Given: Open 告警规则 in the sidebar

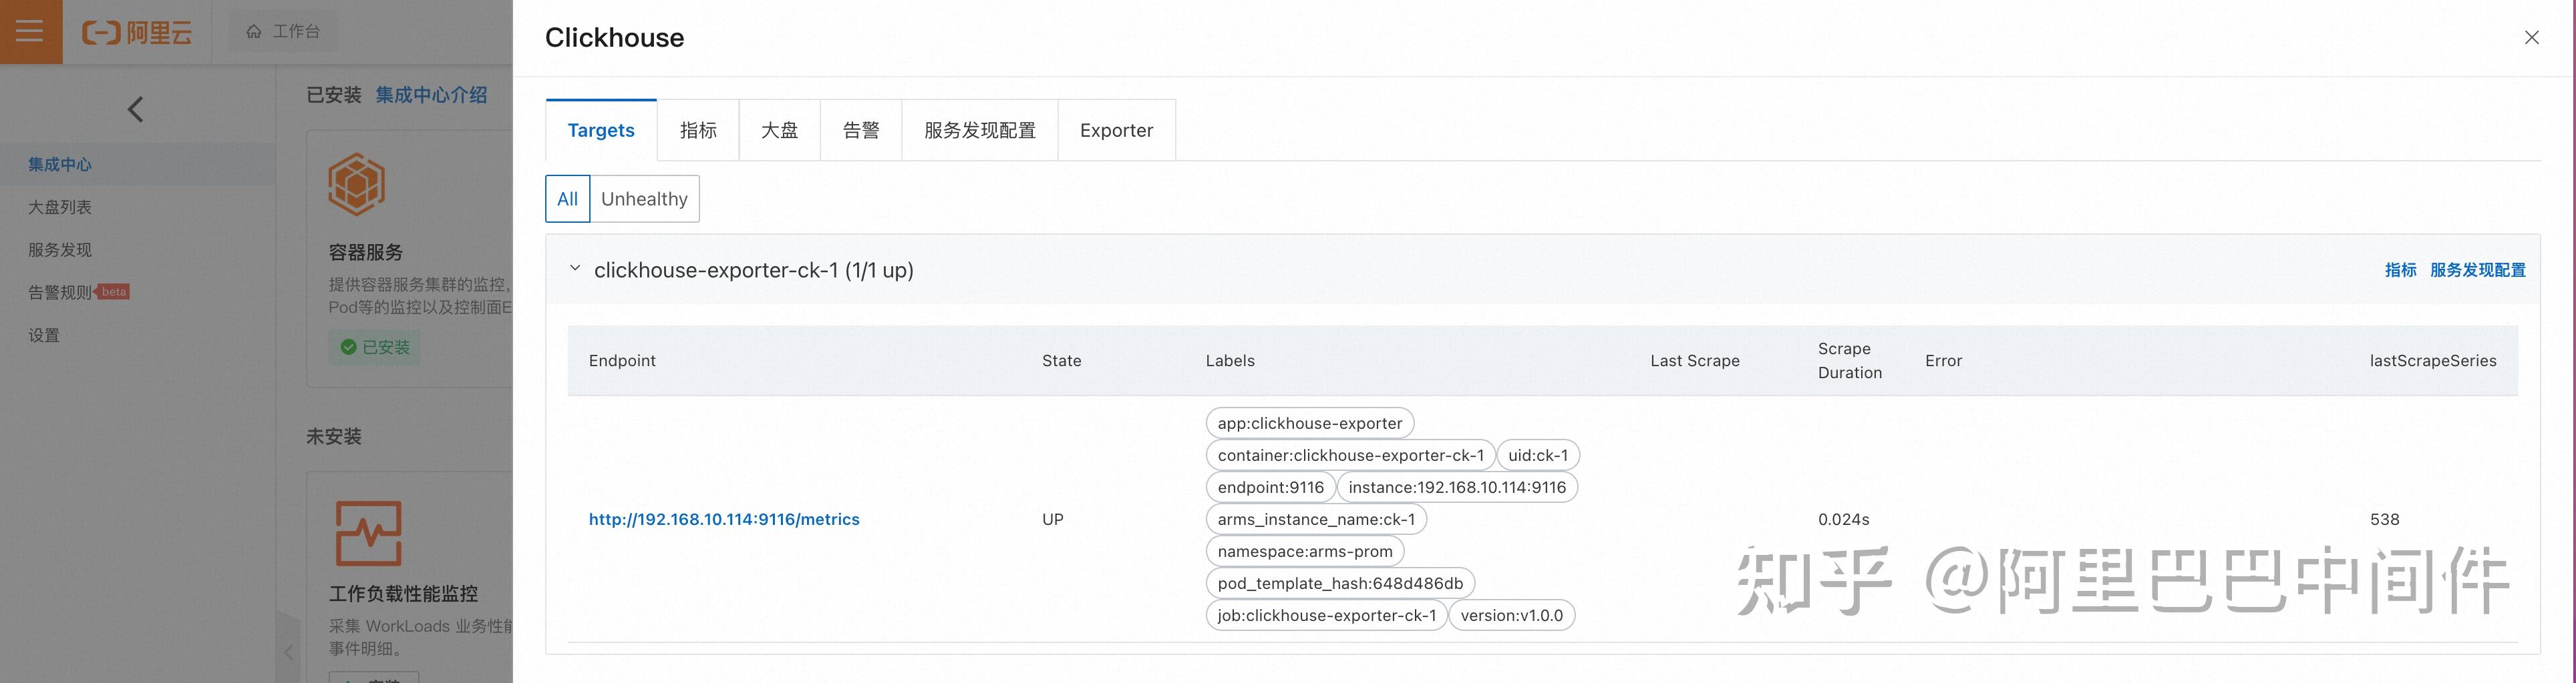Looking at the screenshot, I should (x=60, y=293).
